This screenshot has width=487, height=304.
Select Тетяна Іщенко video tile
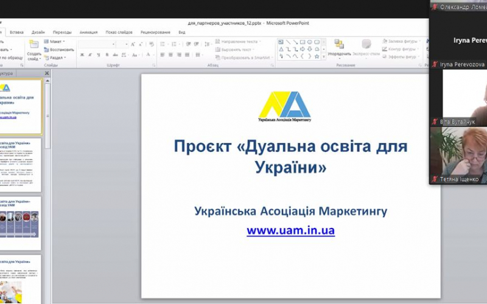[x=458, y=156]
